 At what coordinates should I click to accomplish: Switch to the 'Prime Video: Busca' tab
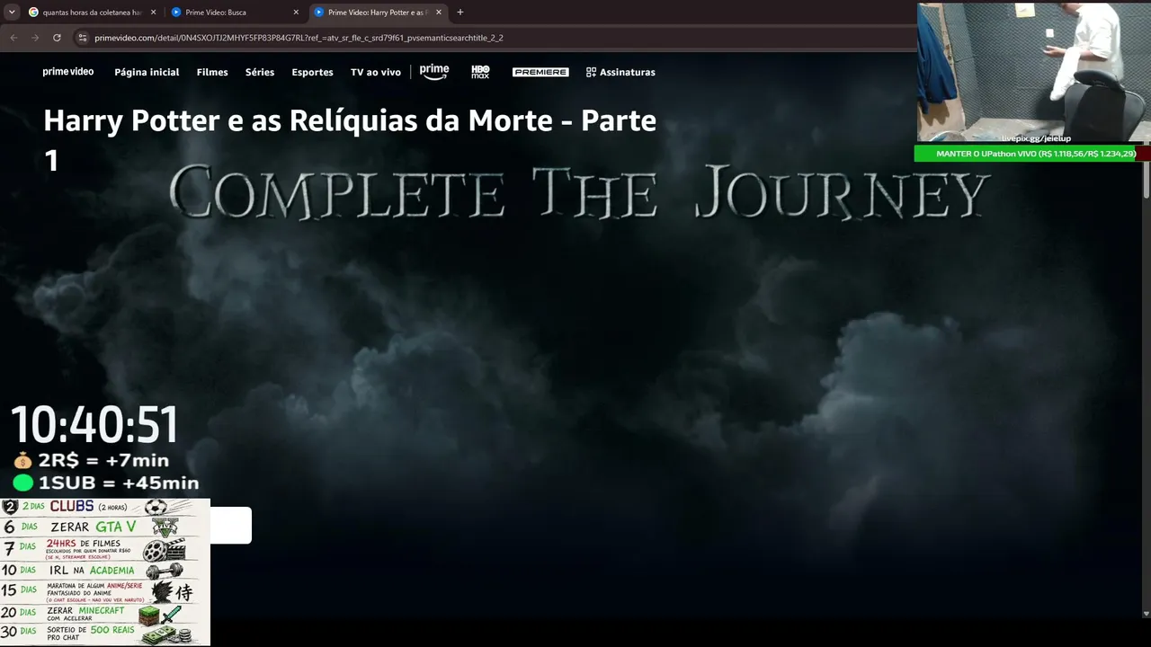[x=234, y=13]
